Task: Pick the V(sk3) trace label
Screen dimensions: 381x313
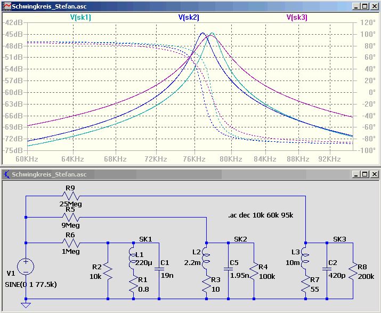Action: (297, 17)
